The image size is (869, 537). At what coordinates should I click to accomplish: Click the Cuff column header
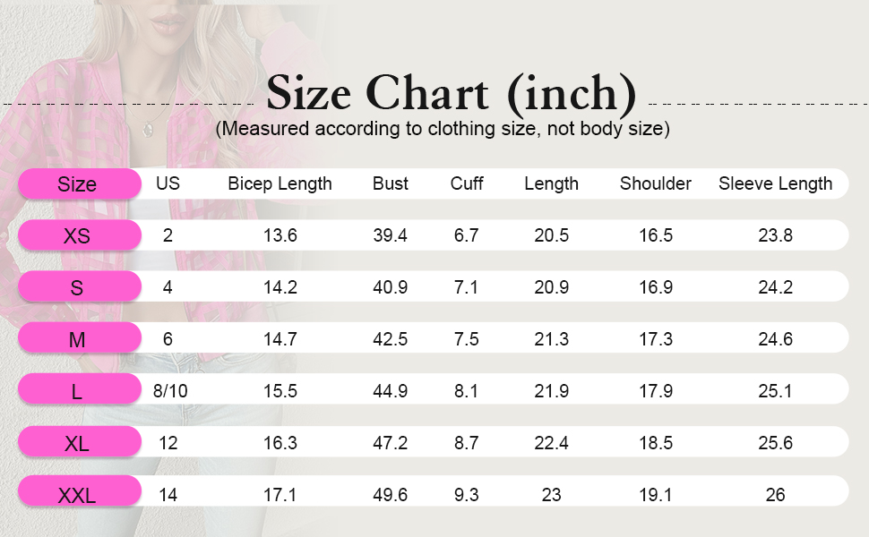pyautogui.click(x=467, y=183)
